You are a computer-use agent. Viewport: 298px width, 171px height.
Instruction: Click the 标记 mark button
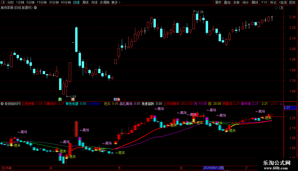pyautogui.click(x=273, y=2)
